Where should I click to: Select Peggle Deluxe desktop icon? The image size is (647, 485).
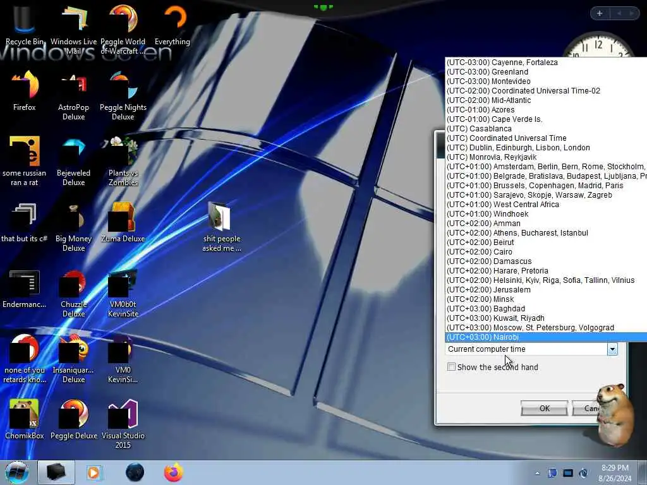click(x=73, y=420)
